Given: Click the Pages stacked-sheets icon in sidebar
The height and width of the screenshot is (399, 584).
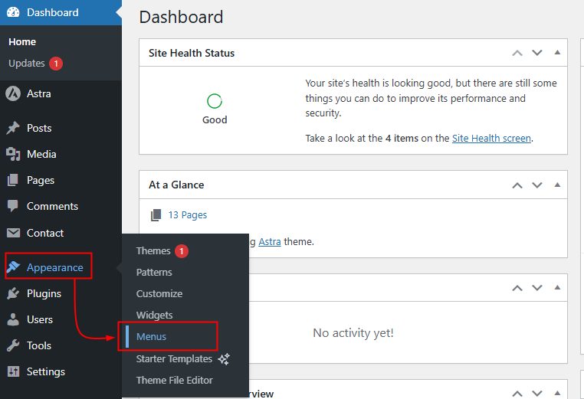Looking at the screenshot, I should tap(13, 180).
